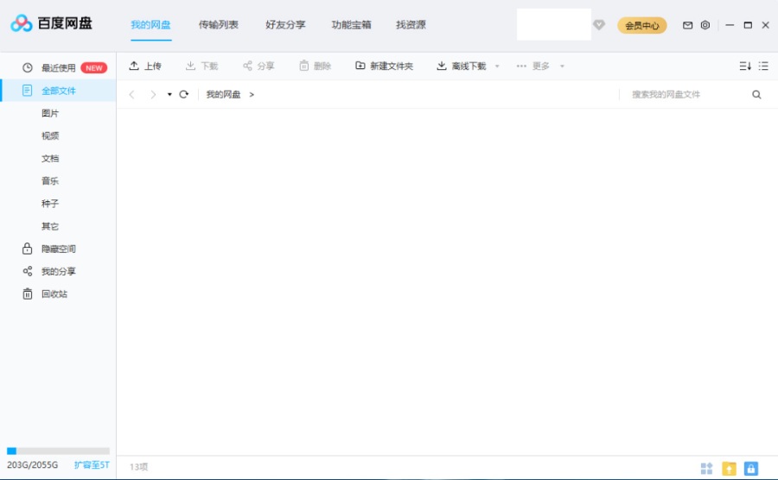The height and width of the screenshot is (480, 778).
Task: Create folder with 新建文件夹
Action: click(x=384, y=66)
